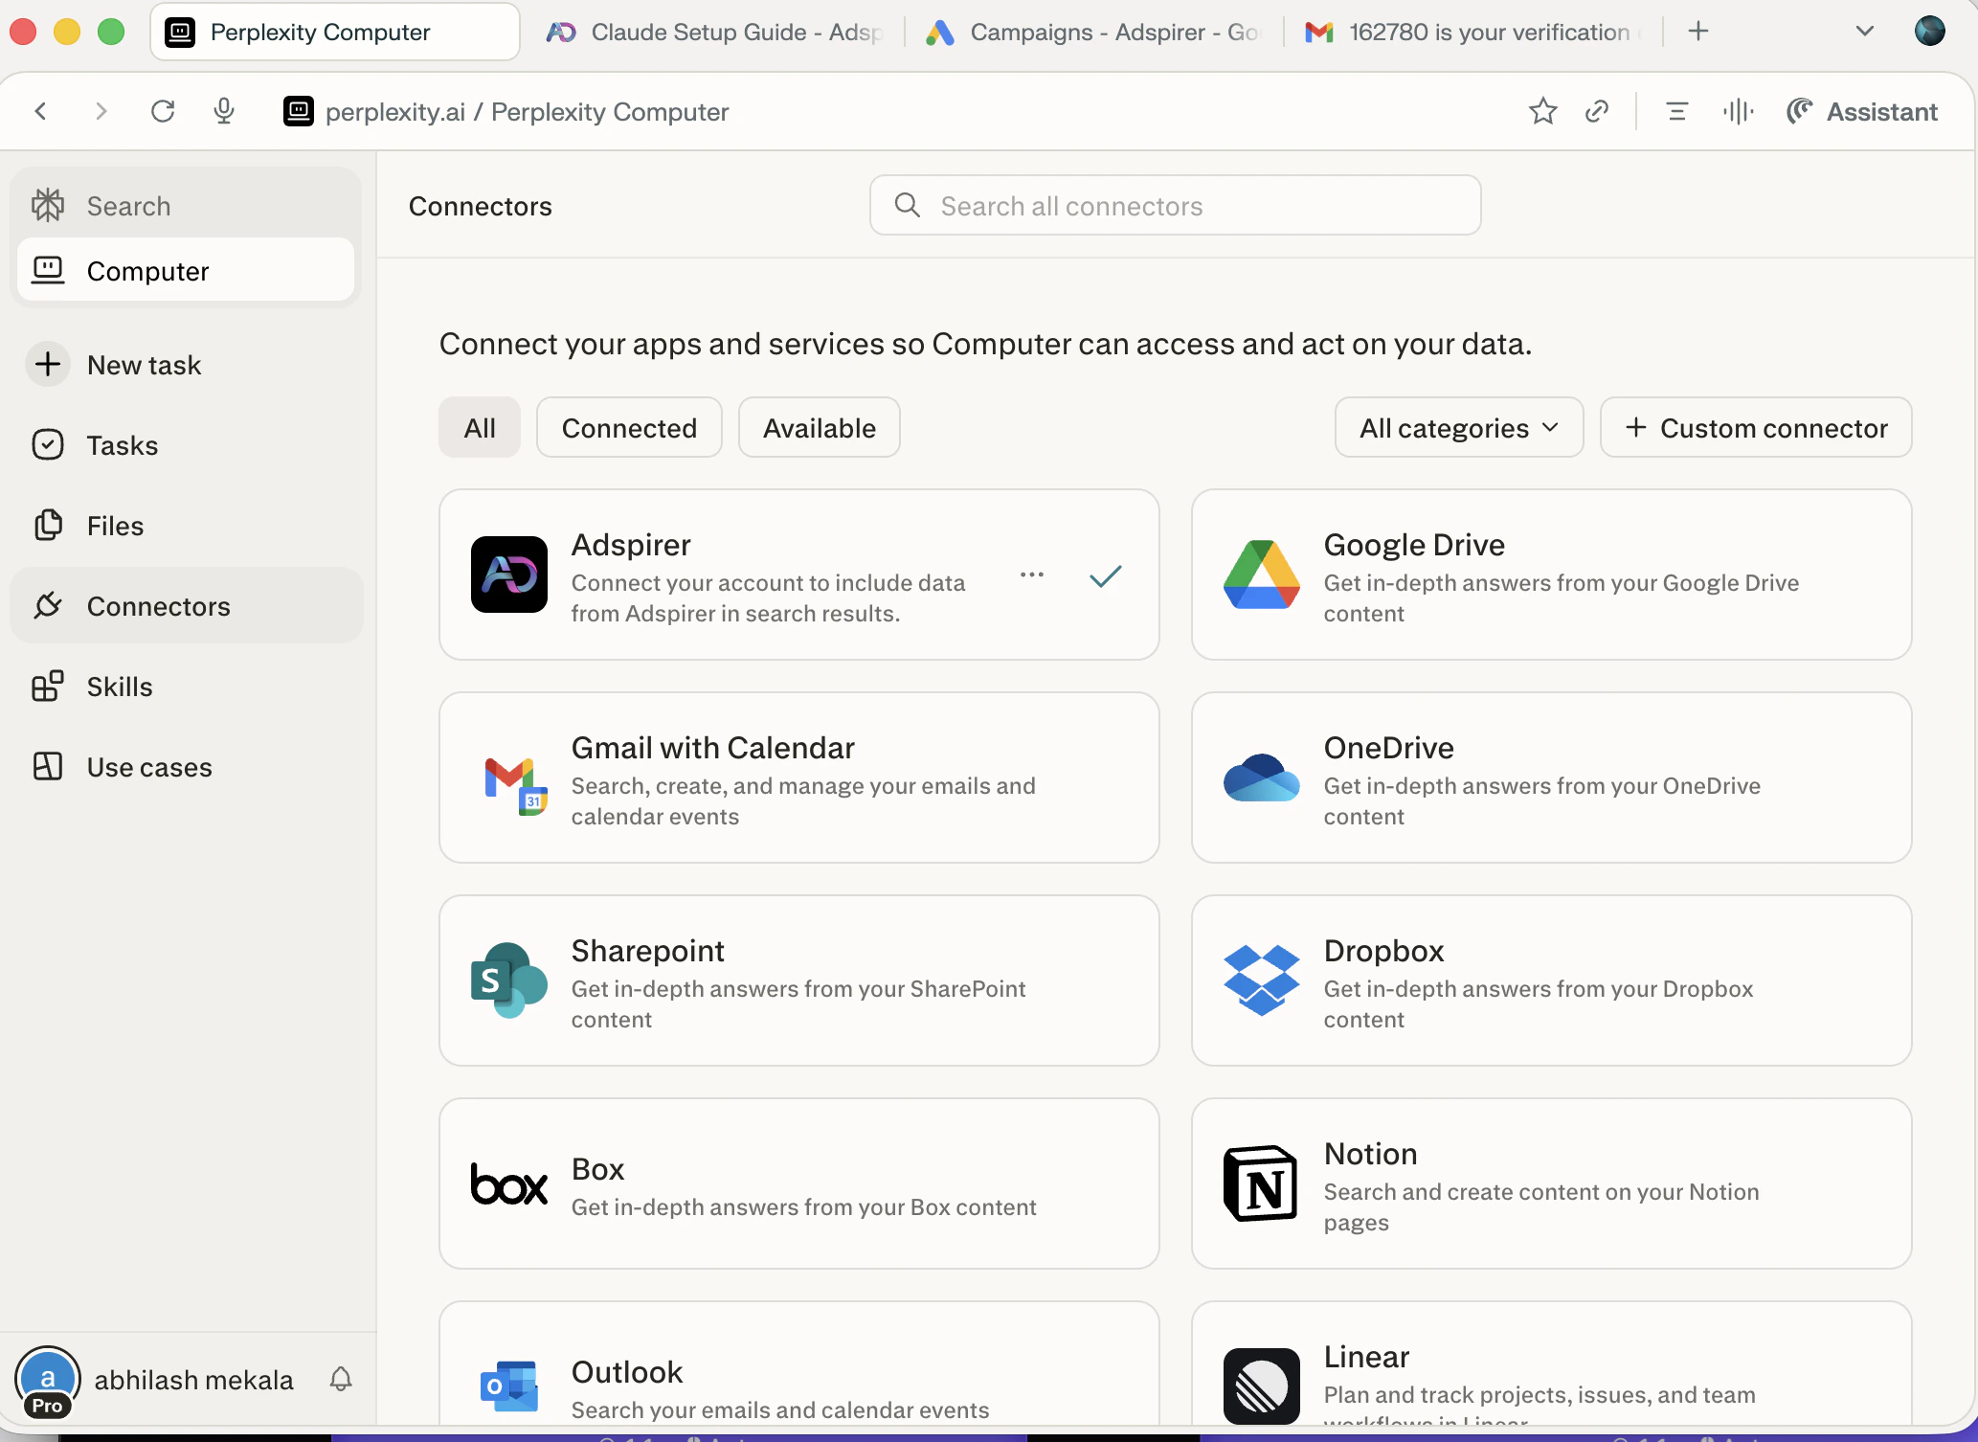Open the Adspirer connector options menu
1978x1442 pixels.
pyautogui.click(x=1032, y=575)
